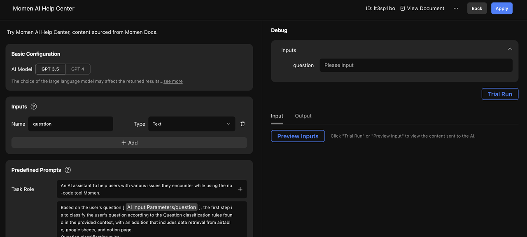527x237 pixels.
Task: Edit the Task Role text box
Action: (152, 189)
